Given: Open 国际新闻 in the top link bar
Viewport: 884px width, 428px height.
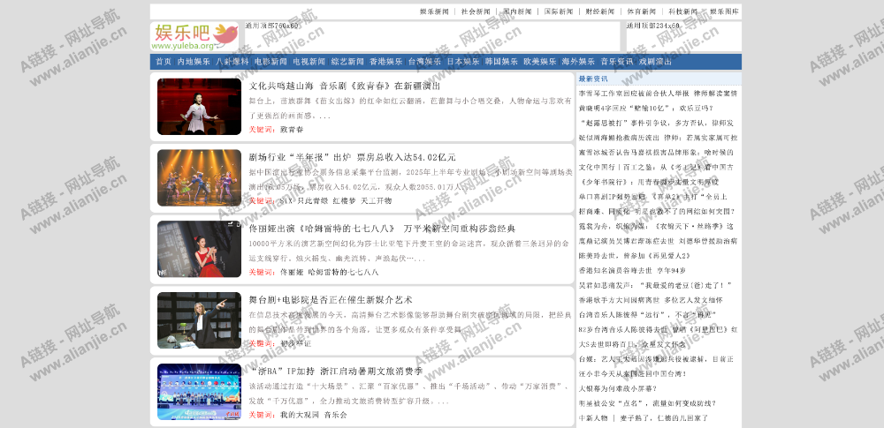Looking at the screenshot, I should [x=558, y=11].
